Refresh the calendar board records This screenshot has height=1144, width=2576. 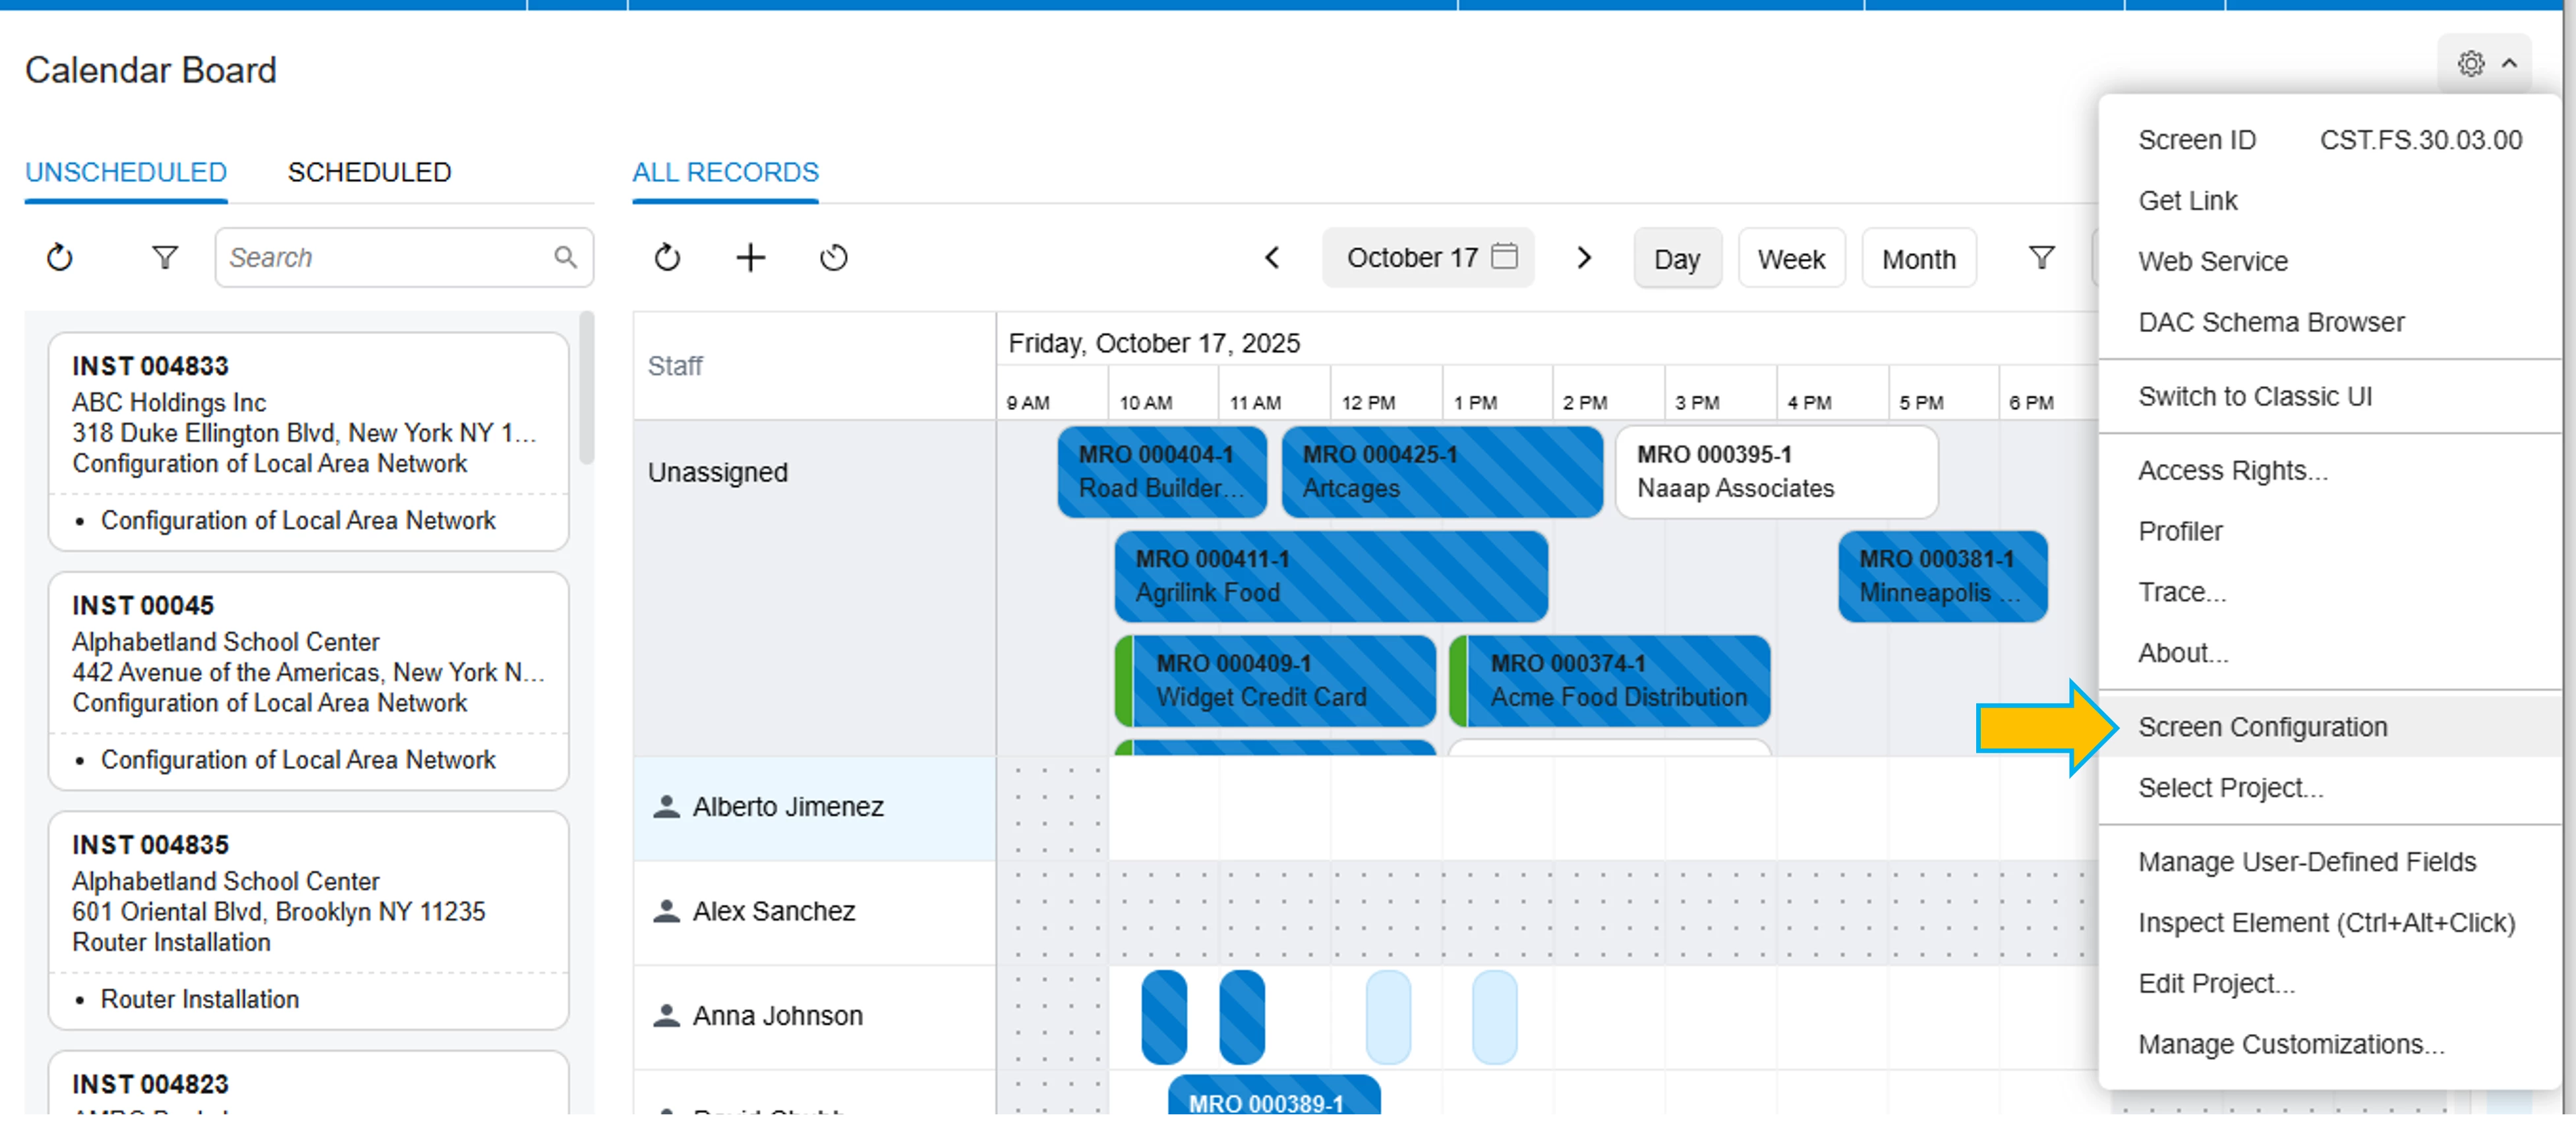tap(667, 258)
